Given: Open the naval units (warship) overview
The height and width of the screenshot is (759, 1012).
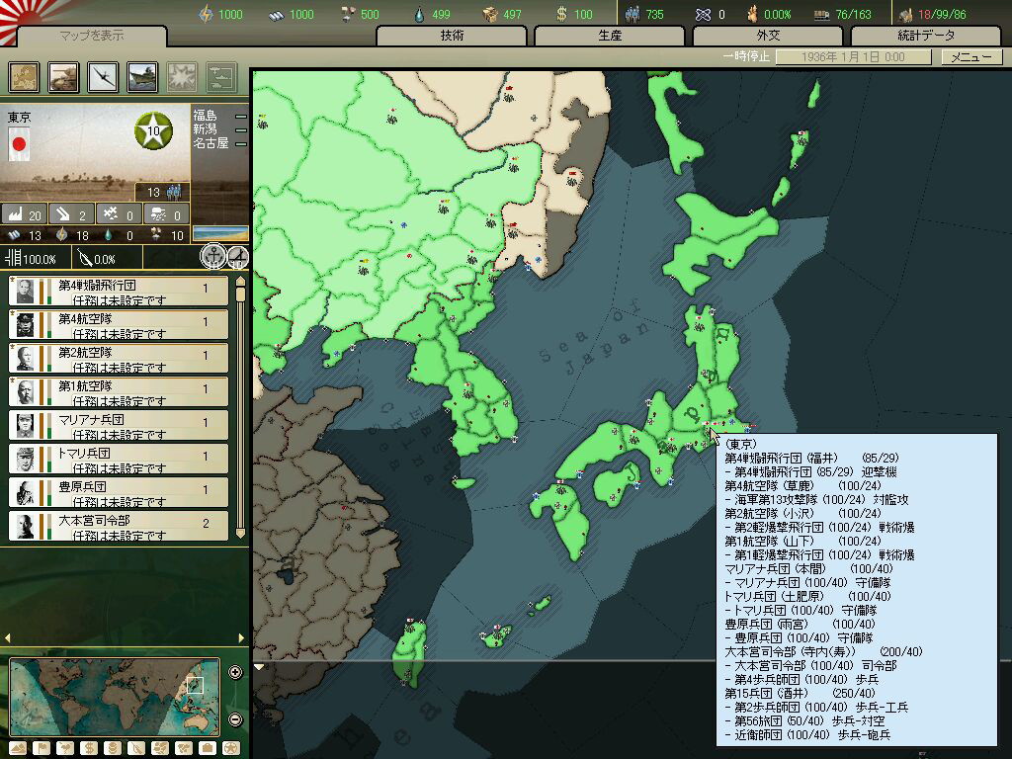Looking at the screenshot, I should pyautogui.click(x=143, y=77).
